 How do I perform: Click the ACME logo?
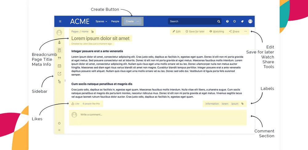[x=80, y=21]
